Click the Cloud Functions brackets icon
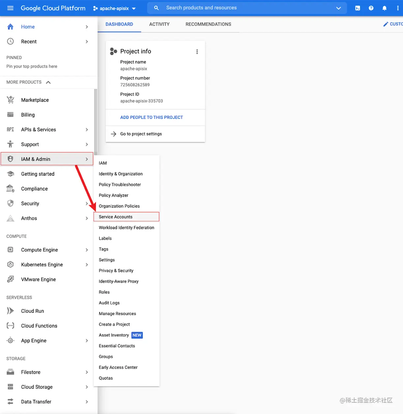The image size is (403, 414). (x=11, y=326)
